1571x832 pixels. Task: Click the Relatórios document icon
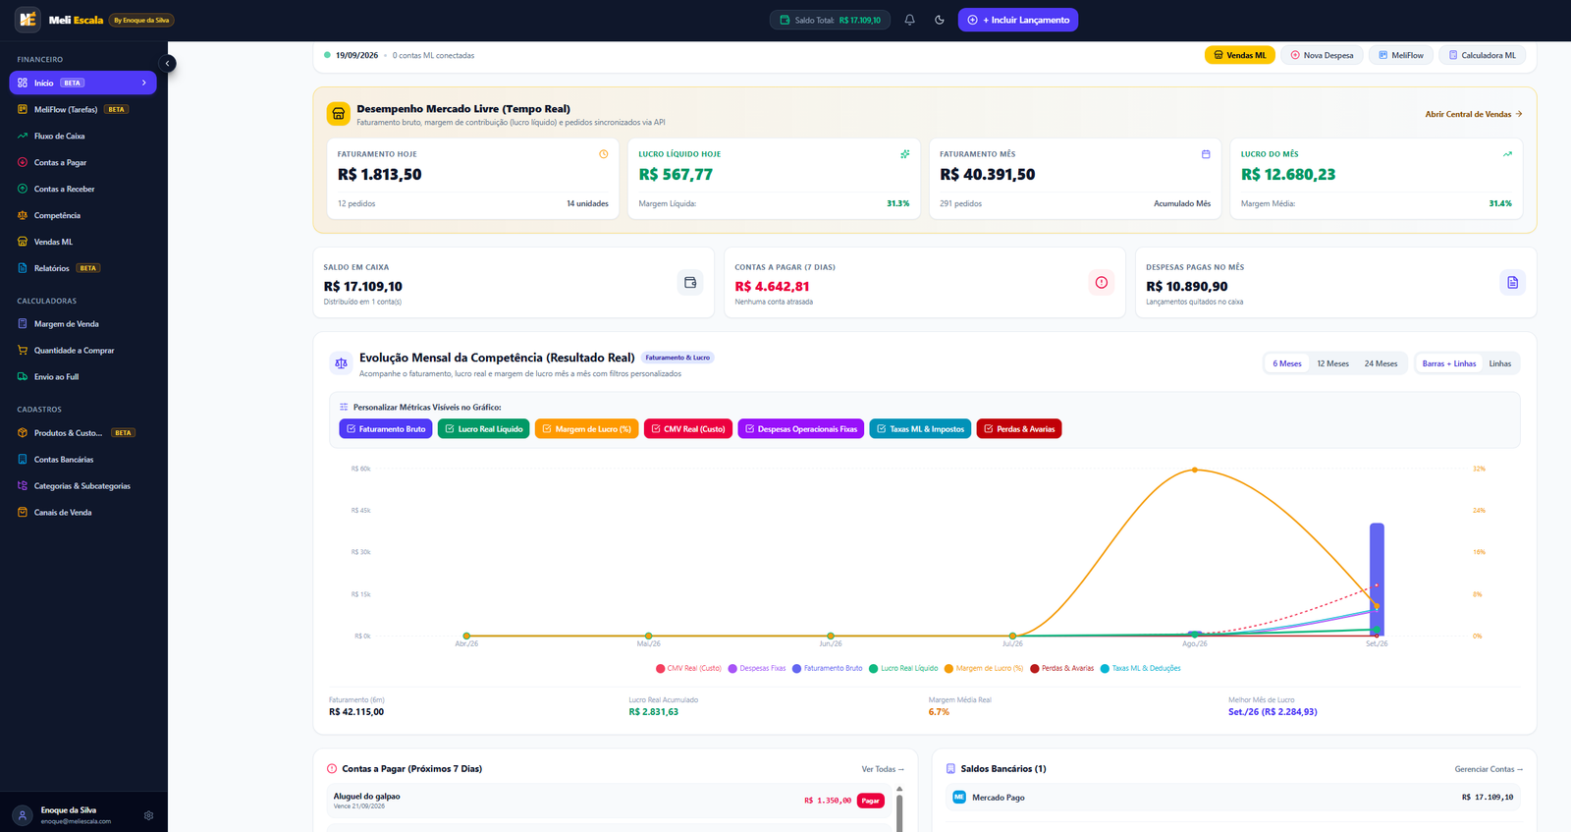pyautogui.click(x=23, y=268)
